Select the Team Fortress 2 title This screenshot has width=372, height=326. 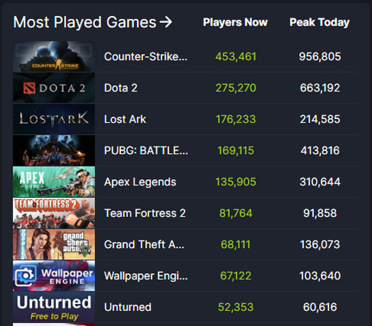[x=145, y=213]
